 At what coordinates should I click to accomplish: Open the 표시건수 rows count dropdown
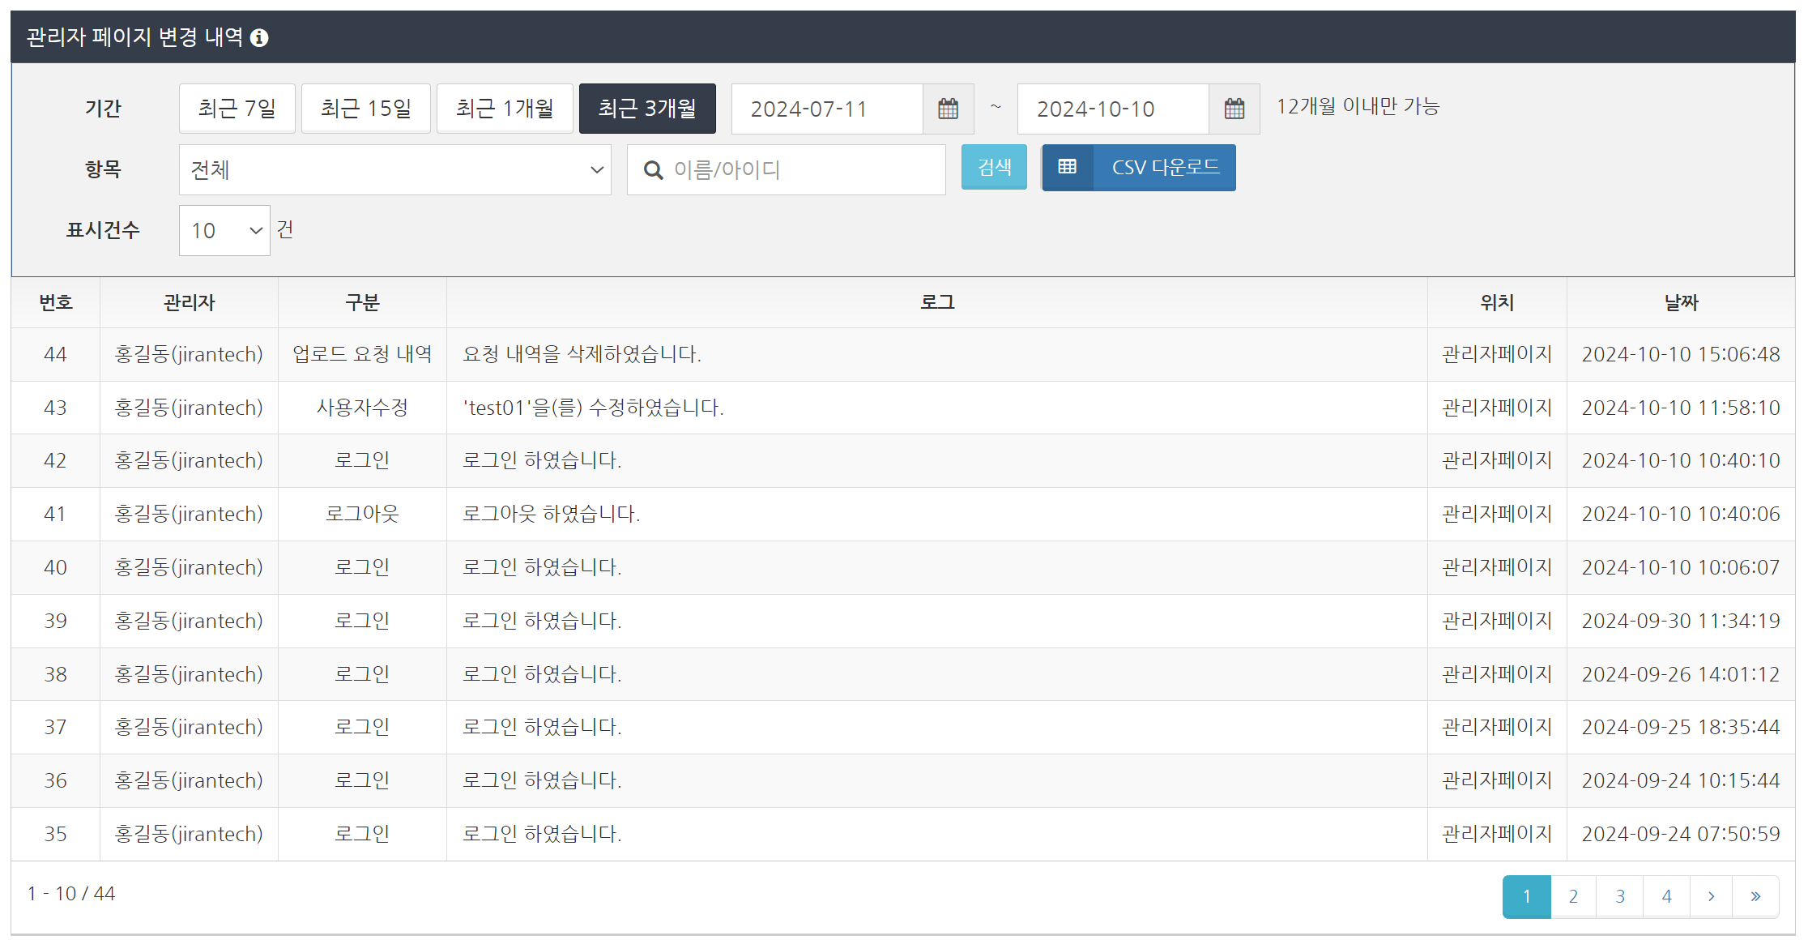point(224,231)
